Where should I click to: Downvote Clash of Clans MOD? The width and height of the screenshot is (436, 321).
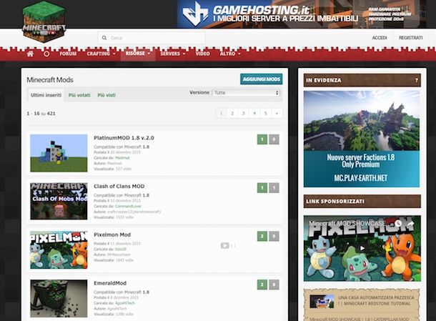(274, 188)
